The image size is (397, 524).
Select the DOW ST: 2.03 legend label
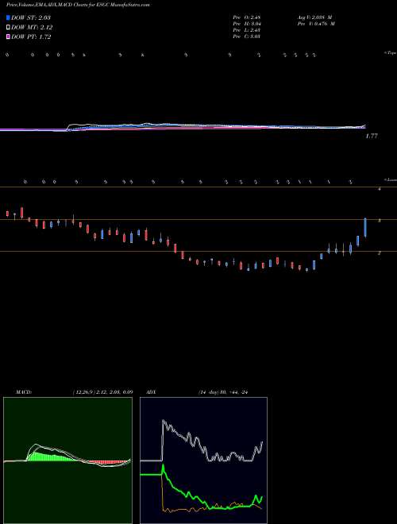(x=31, y=17)
